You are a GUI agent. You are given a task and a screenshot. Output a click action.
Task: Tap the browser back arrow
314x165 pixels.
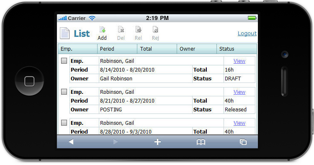[x=71, y=142]
